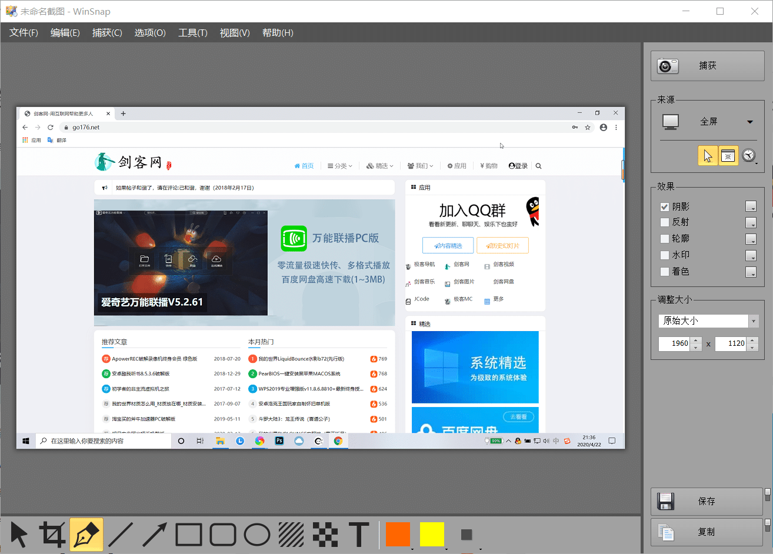
Task: Pick the yellow secondary color swatch
Action: pyautogui.click(x=432, y=535)
